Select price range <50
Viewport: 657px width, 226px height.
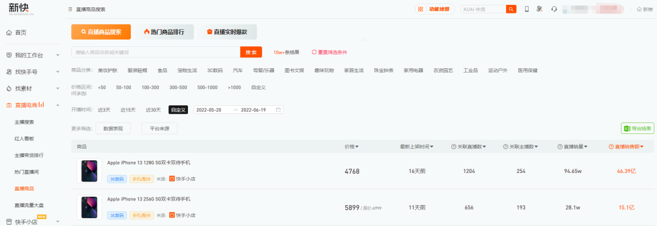click(102, 88)
